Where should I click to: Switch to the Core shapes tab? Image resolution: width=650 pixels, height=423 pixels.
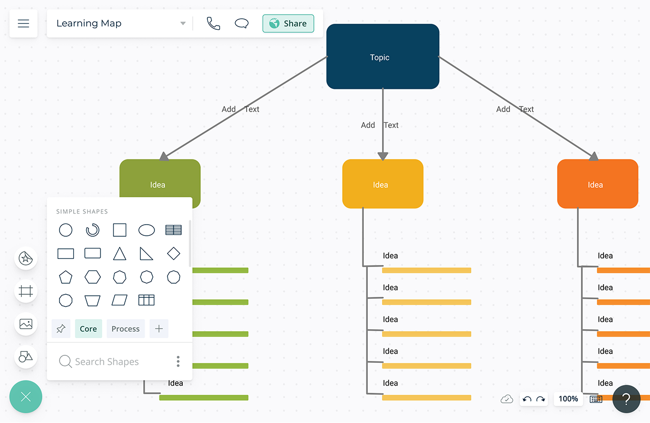click(88, 329)
